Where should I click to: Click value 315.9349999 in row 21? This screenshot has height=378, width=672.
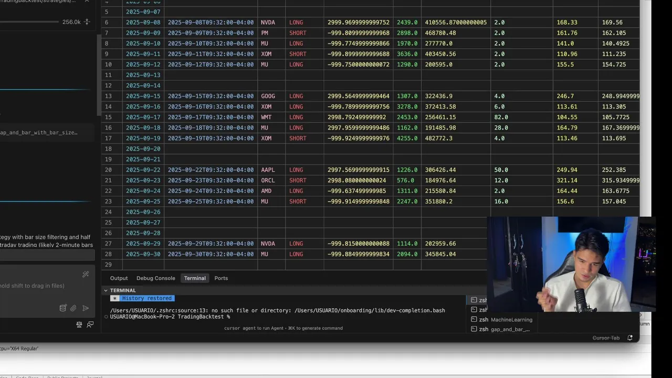coord(621,180)
